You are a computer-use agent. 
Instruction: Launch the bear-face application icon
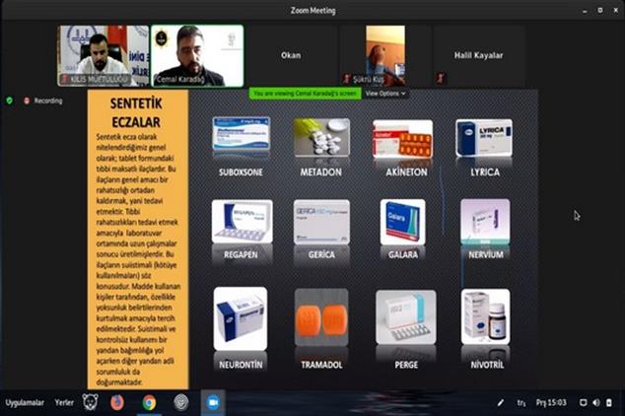[x=90, y=402]
